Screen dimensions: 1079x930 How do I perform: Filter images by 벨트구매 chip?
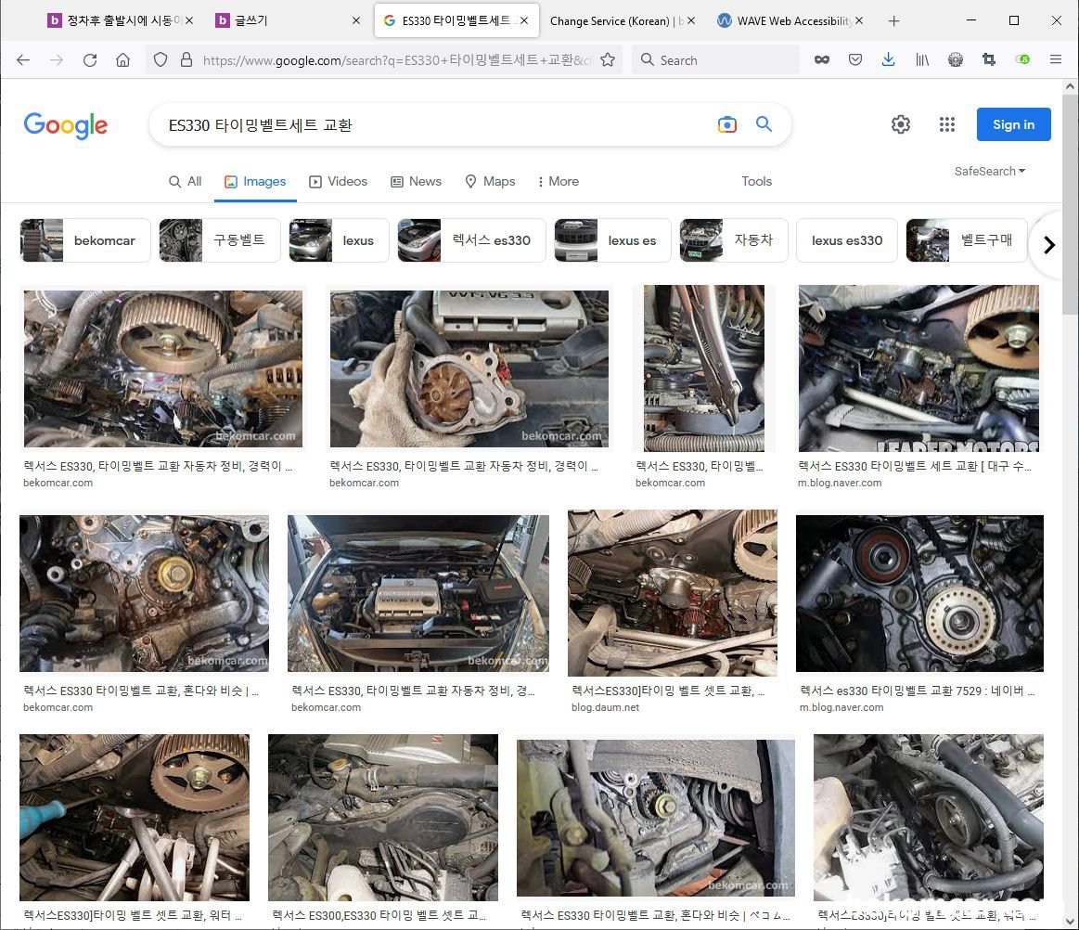(967, 240)
